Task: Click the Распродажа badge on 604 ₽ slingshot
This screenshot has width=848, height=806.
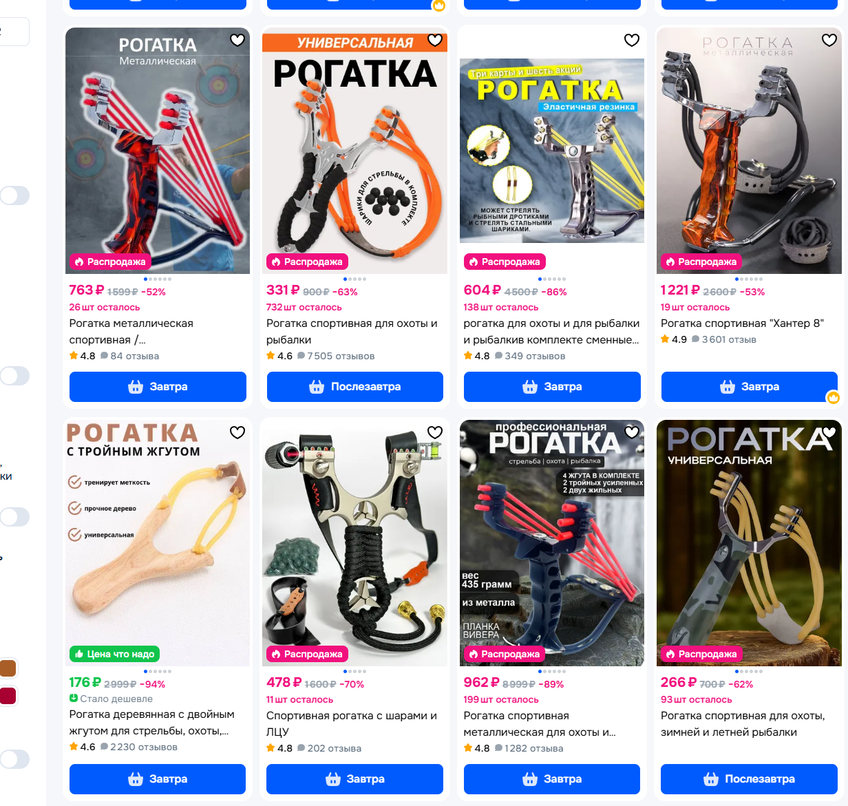Action: click(505, 262)
